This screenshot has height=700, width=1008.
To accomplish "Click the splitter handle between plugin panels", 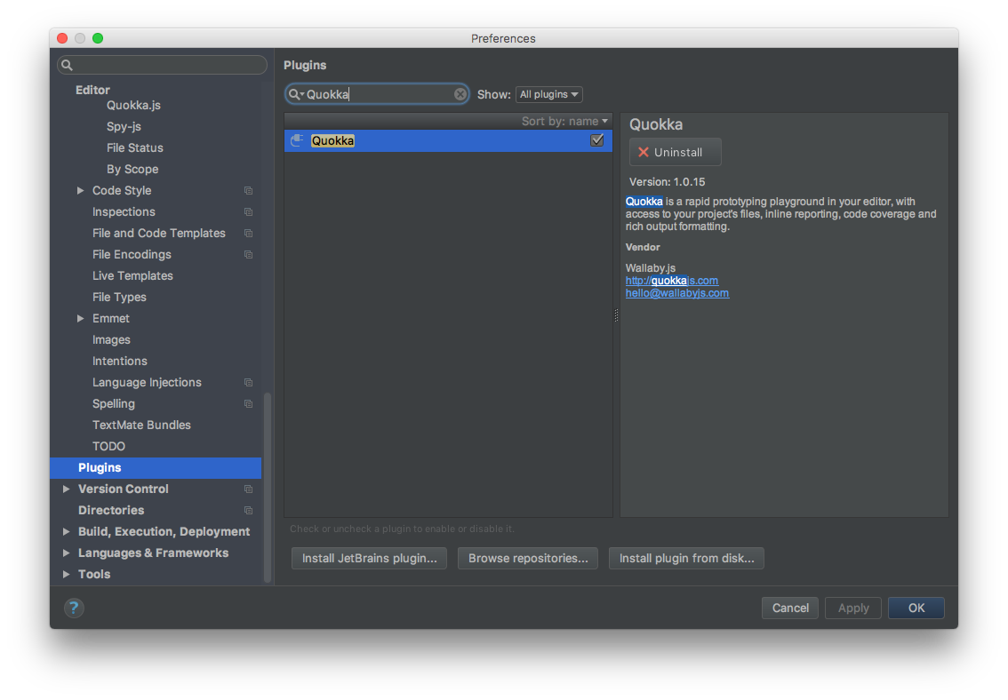I will tap(617, 315).
